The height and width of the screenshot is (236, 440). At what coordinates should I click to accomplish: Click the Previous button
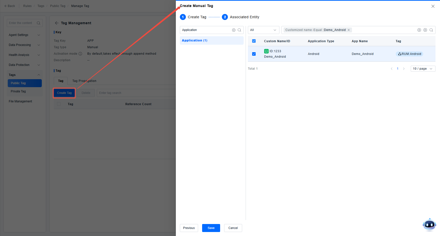[189, 228]
